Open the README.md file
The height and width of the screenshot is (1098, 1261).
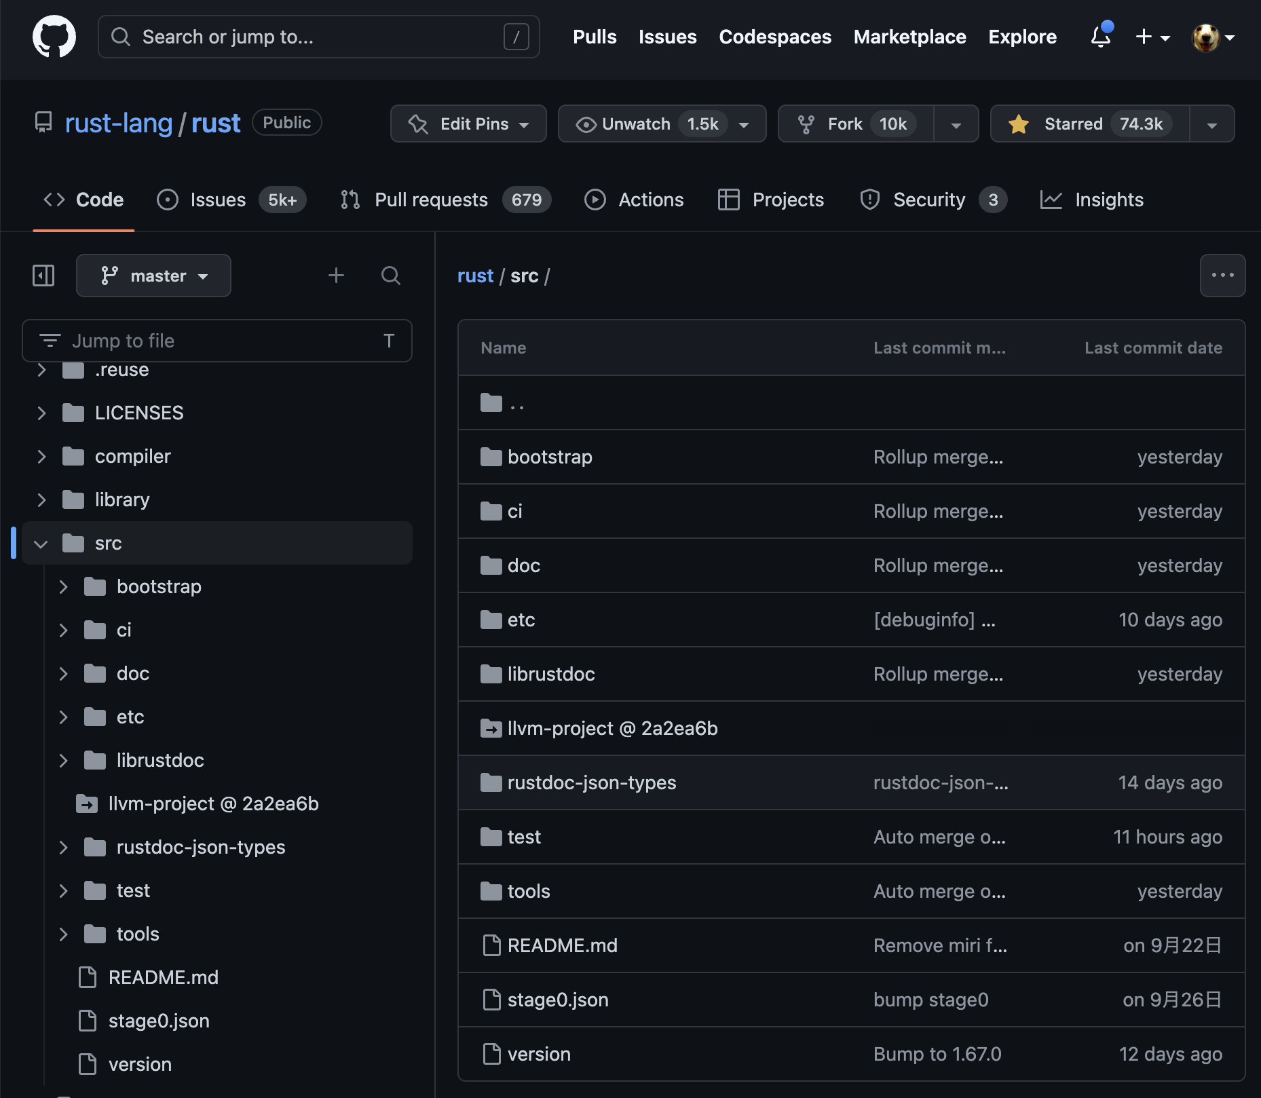(x=563, y=945)
